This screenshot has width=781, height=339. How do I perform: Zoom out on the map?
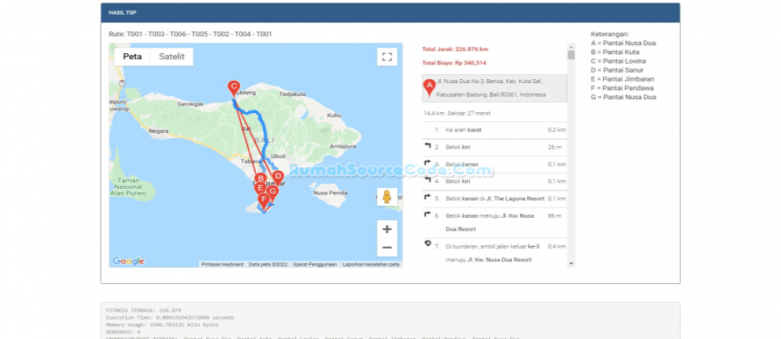click(387, 249)
